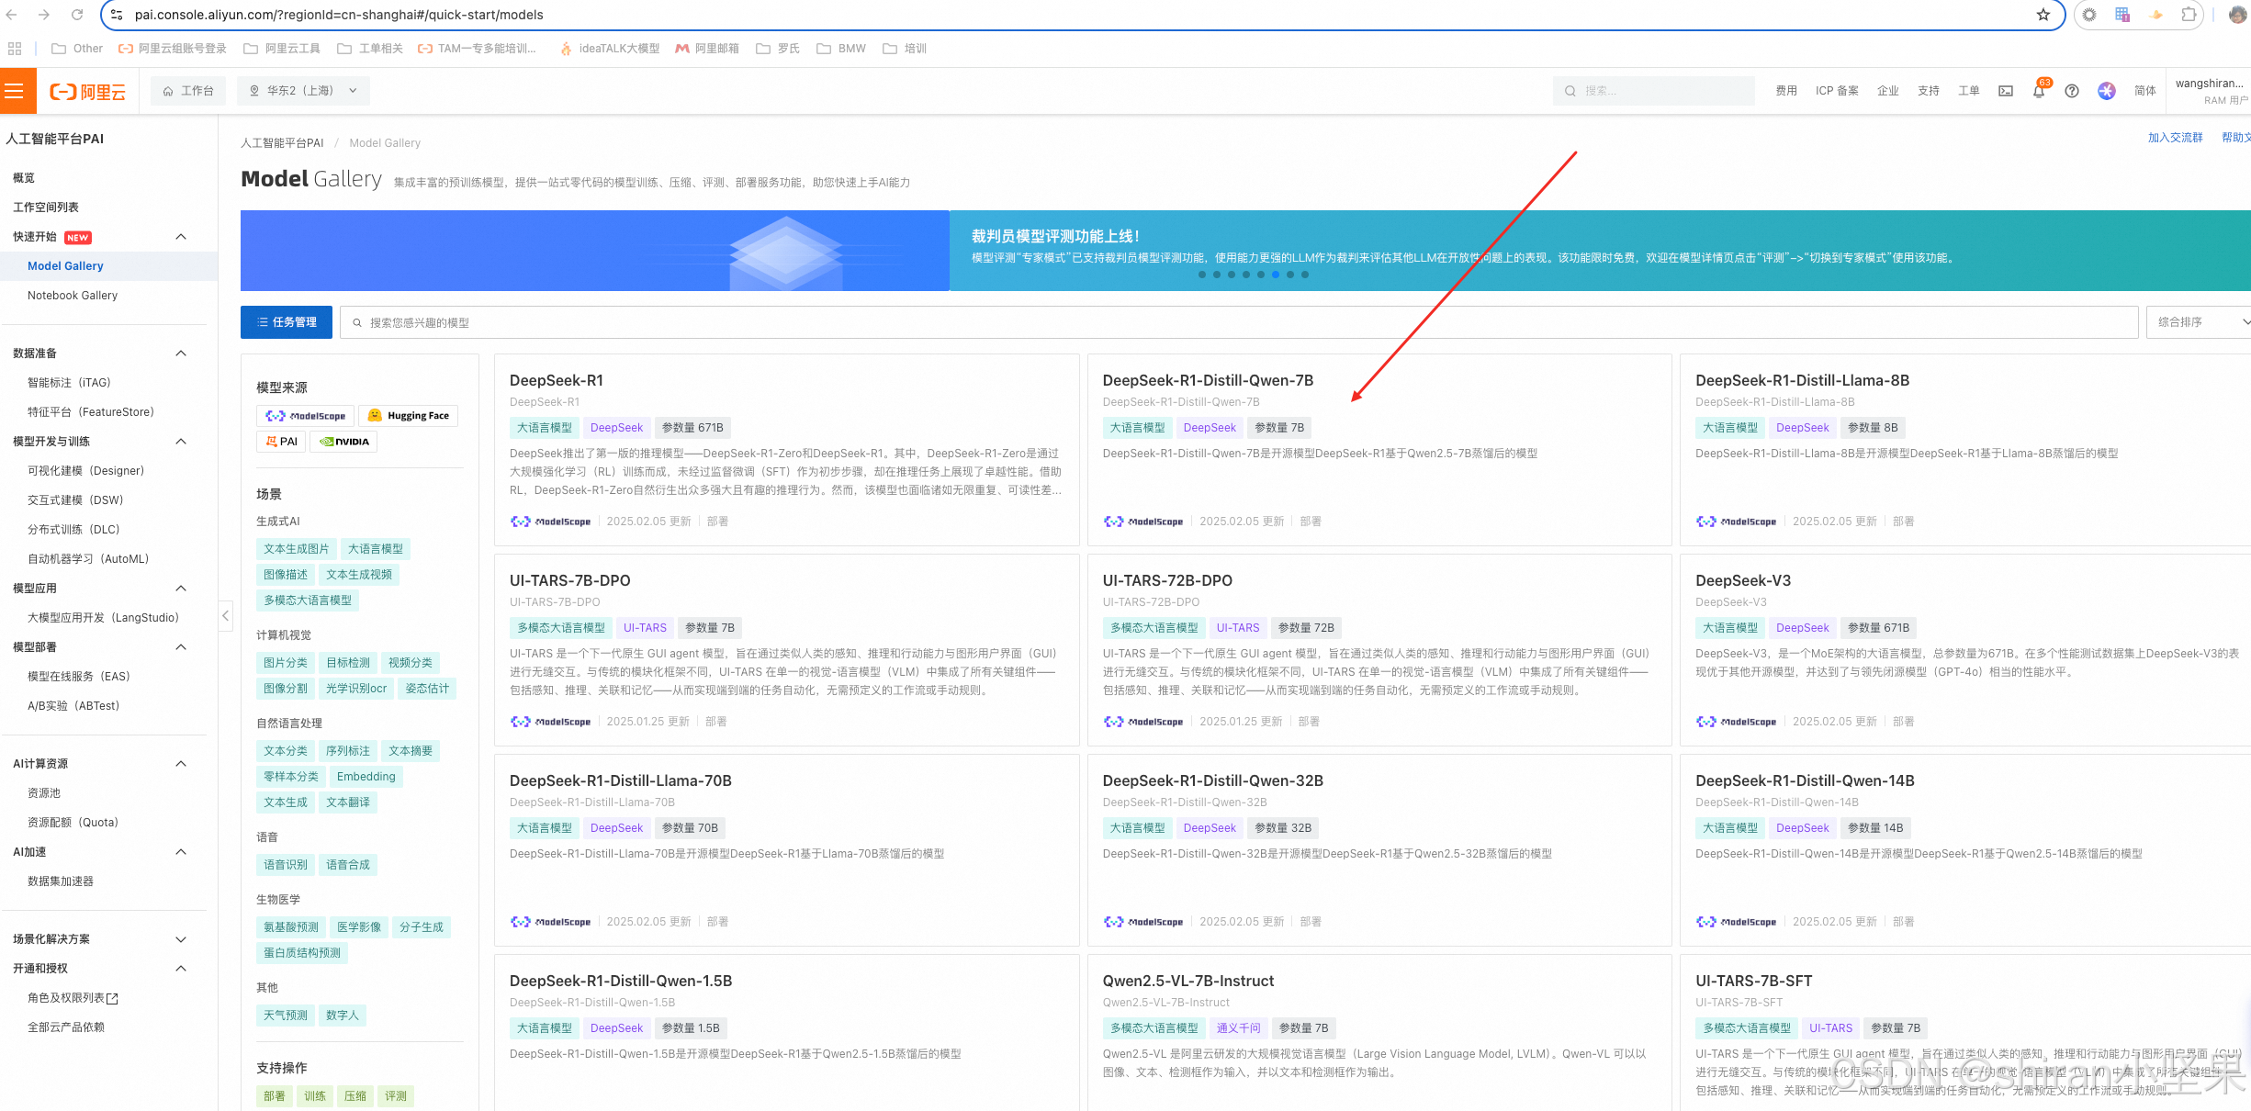Collapse the 数据准备 sidebar section
The width and height of the screenshot is (2251, 1111).
(x=181, y=353)
